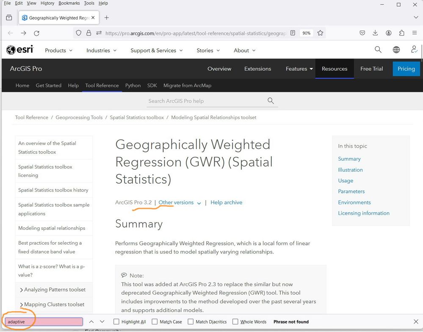Expand the Other versions dropdown
The width and height of the screenshot is (423, 332).
point(180,203)
